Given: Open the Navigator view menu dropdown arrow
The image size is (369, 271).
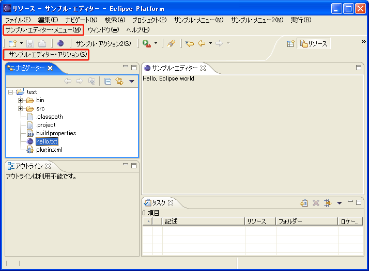Looking at the screenshot, I should [131, 81].
